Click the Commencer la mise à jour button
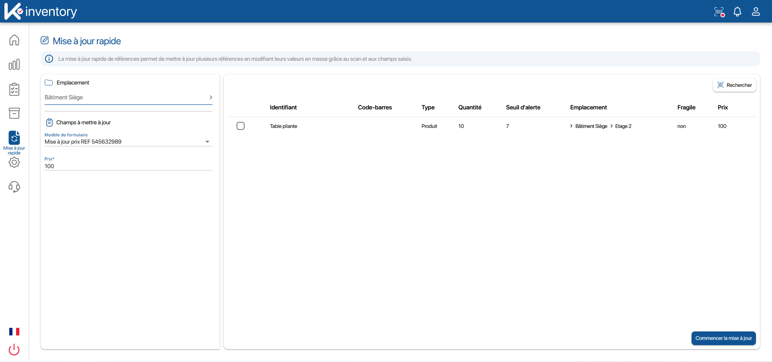This screenshot has width=772, height=362. (723, 338)
